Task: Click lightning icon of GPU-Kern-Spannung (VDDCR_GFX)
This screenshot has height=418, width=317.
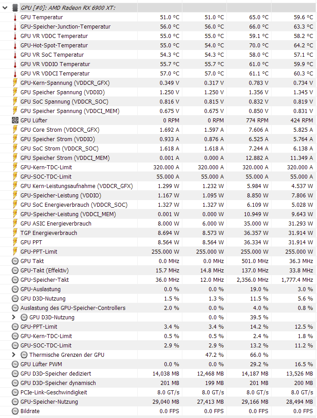Action: (x=15, y=83)
